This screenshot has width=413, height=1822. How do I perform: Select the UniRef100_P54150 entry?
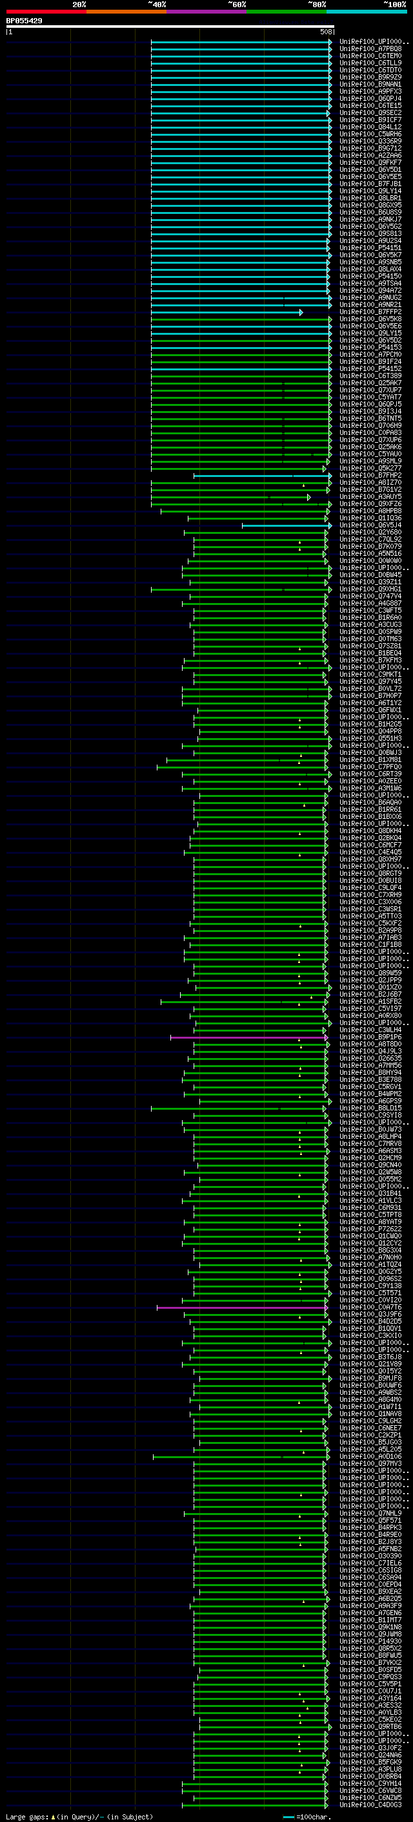(370, 277)
